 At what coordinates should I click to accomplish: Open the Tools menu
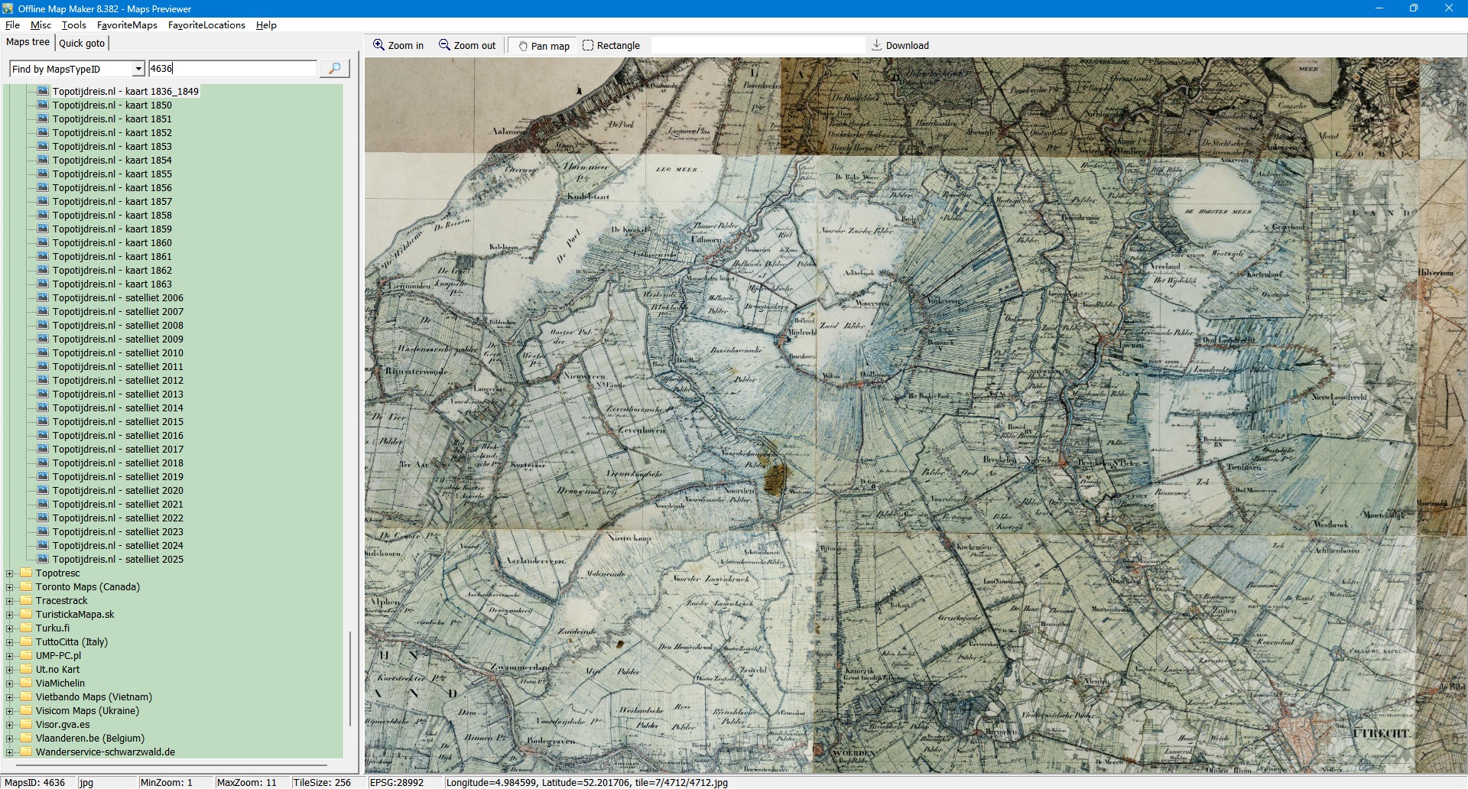click(x=73, y=25)
